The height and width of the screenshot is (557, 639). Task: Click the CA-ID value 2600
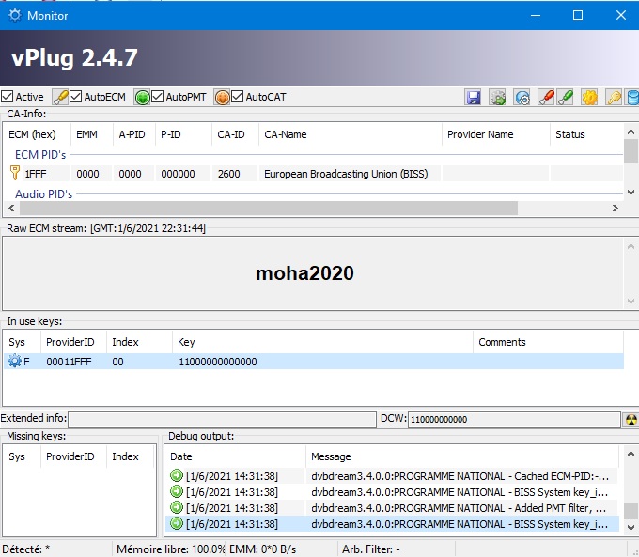228,174
